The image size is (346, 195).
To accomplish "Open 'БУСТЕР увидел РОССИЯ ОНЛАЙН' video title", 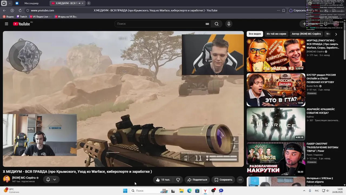I will click(x=321, y=79).
